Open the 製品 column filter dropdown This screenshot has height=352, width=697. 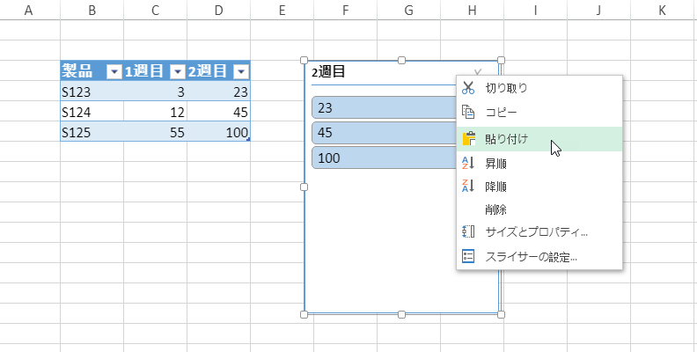(114, 72)
